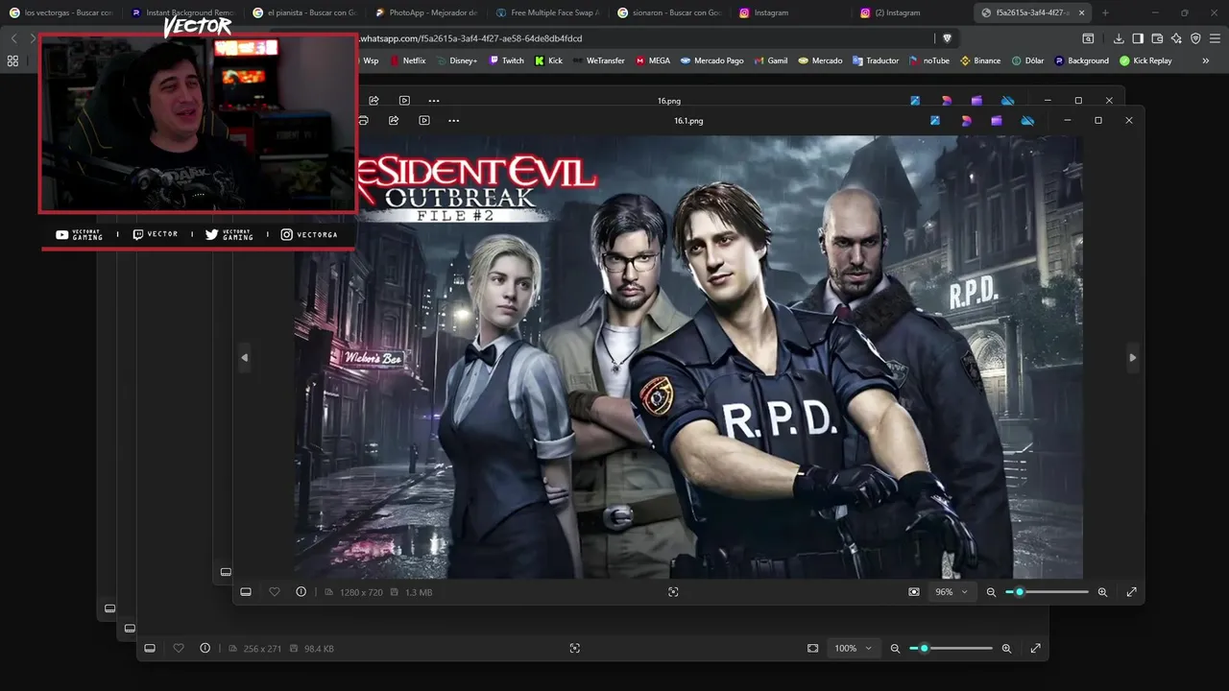Click OneDrive cloud icon in 16.1.png window
This screenshot has width=1229, height=691.
[x=1027, y=121]
